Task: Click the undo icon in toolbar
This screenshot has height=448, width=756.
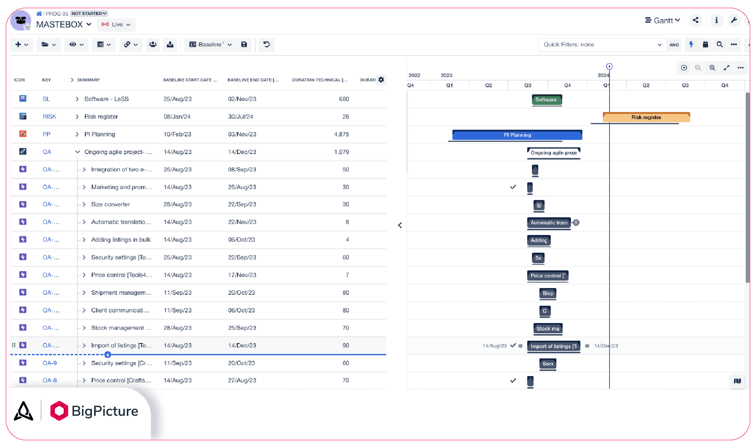Action: (267, 45)
